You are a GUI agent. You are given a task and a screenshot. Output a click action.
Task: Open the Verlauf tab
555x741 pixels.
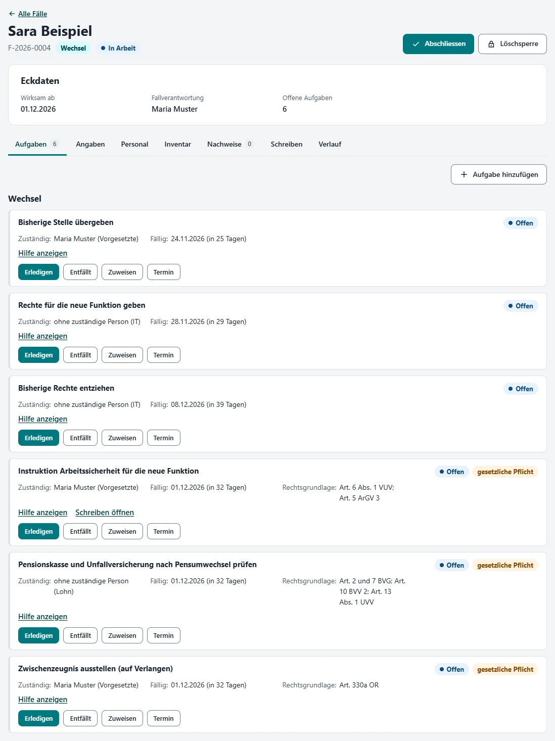(x=330, y=144)
